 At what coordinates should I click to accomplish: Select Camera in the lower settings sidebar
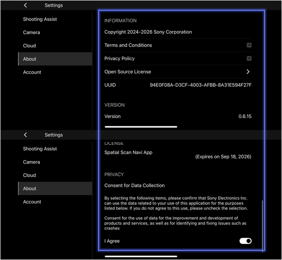click(x=32, y=162)
